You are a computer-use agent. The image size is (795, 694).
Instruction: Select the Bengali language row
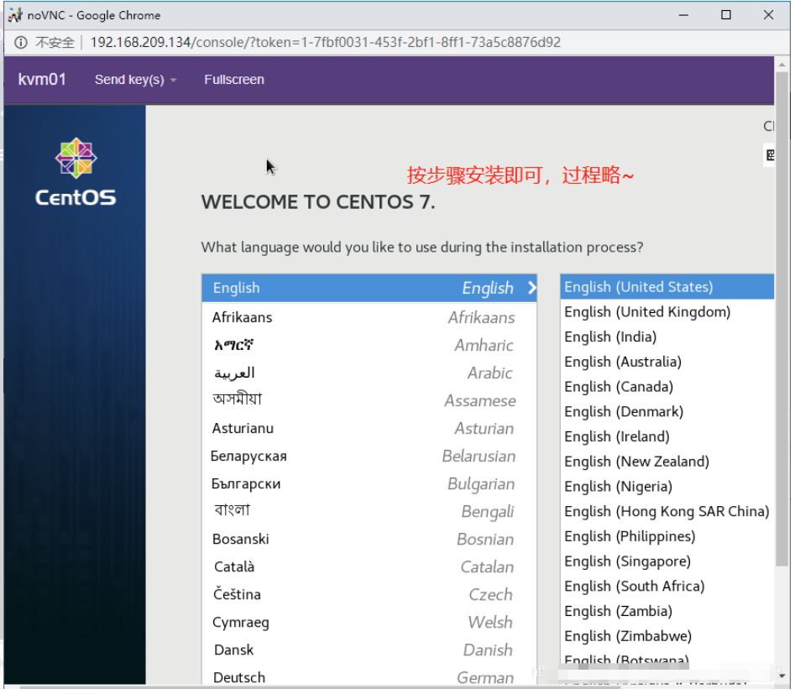[369, 512]
